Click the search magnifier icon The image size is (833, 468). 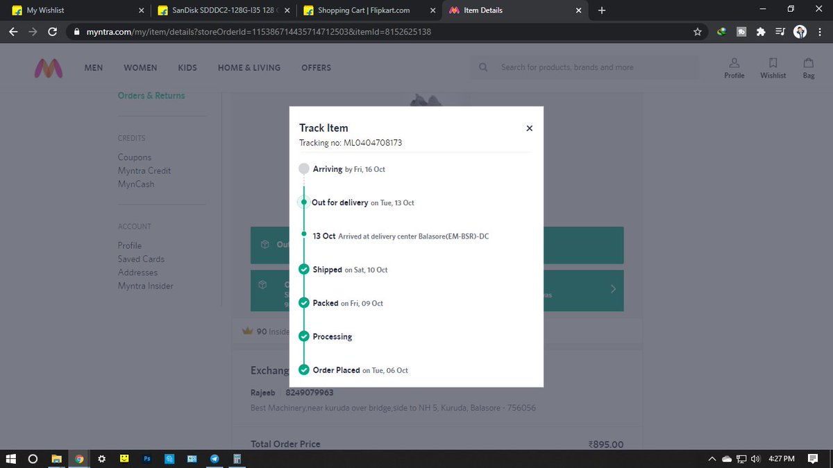coord(485,67)
